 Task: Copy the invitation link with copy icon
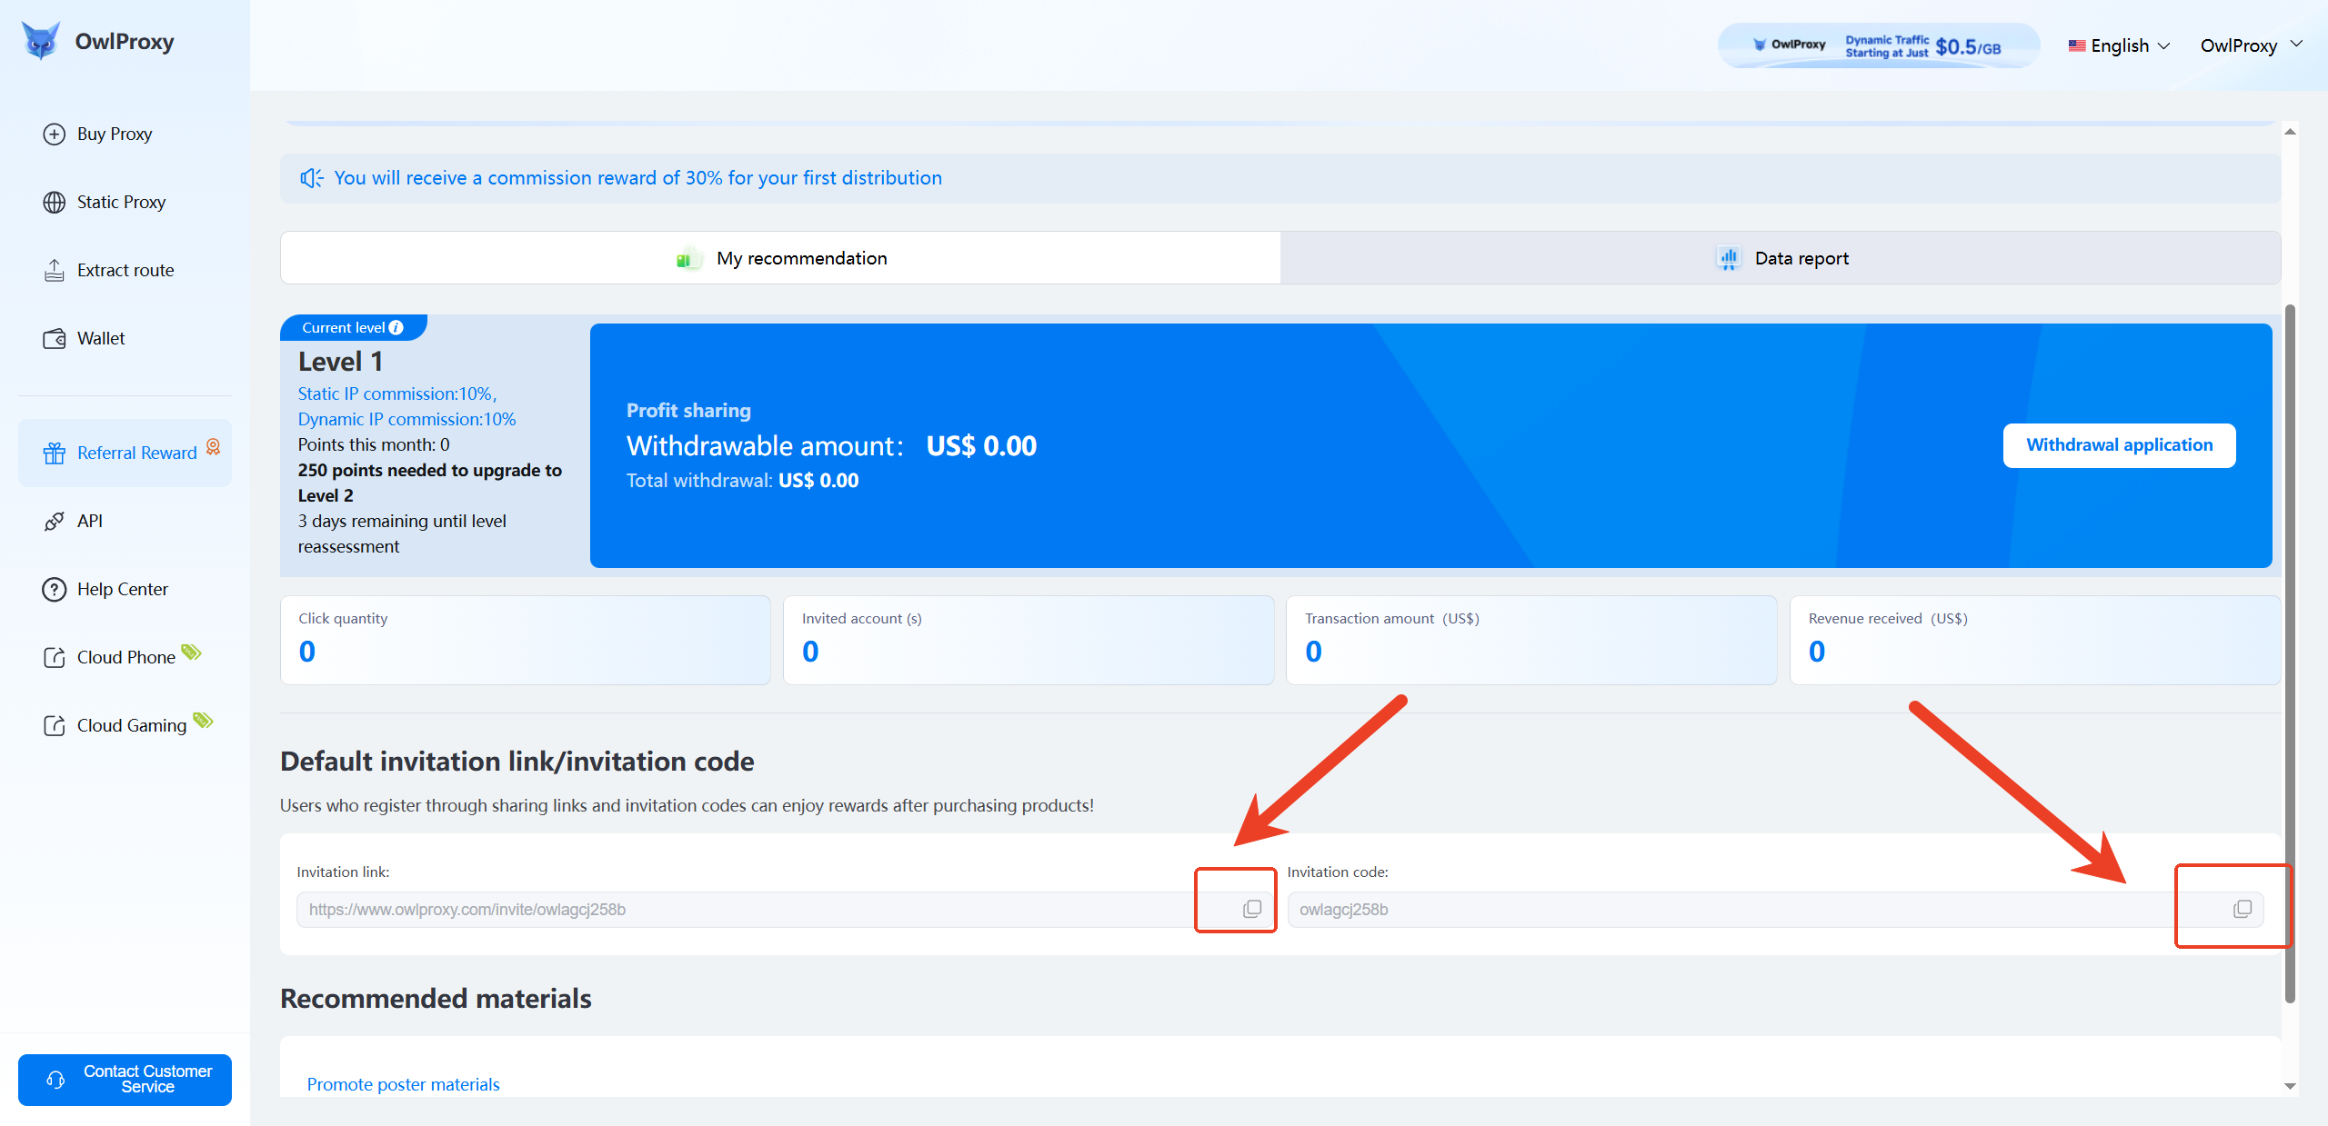click(x=1252, y=910)
